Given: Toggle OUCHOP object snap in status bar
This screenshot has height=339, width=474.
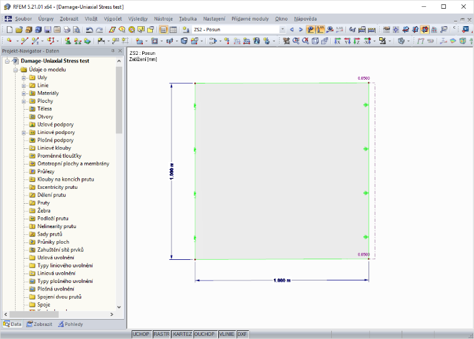Looking at the screenshot, I should (x=205, y=334).
